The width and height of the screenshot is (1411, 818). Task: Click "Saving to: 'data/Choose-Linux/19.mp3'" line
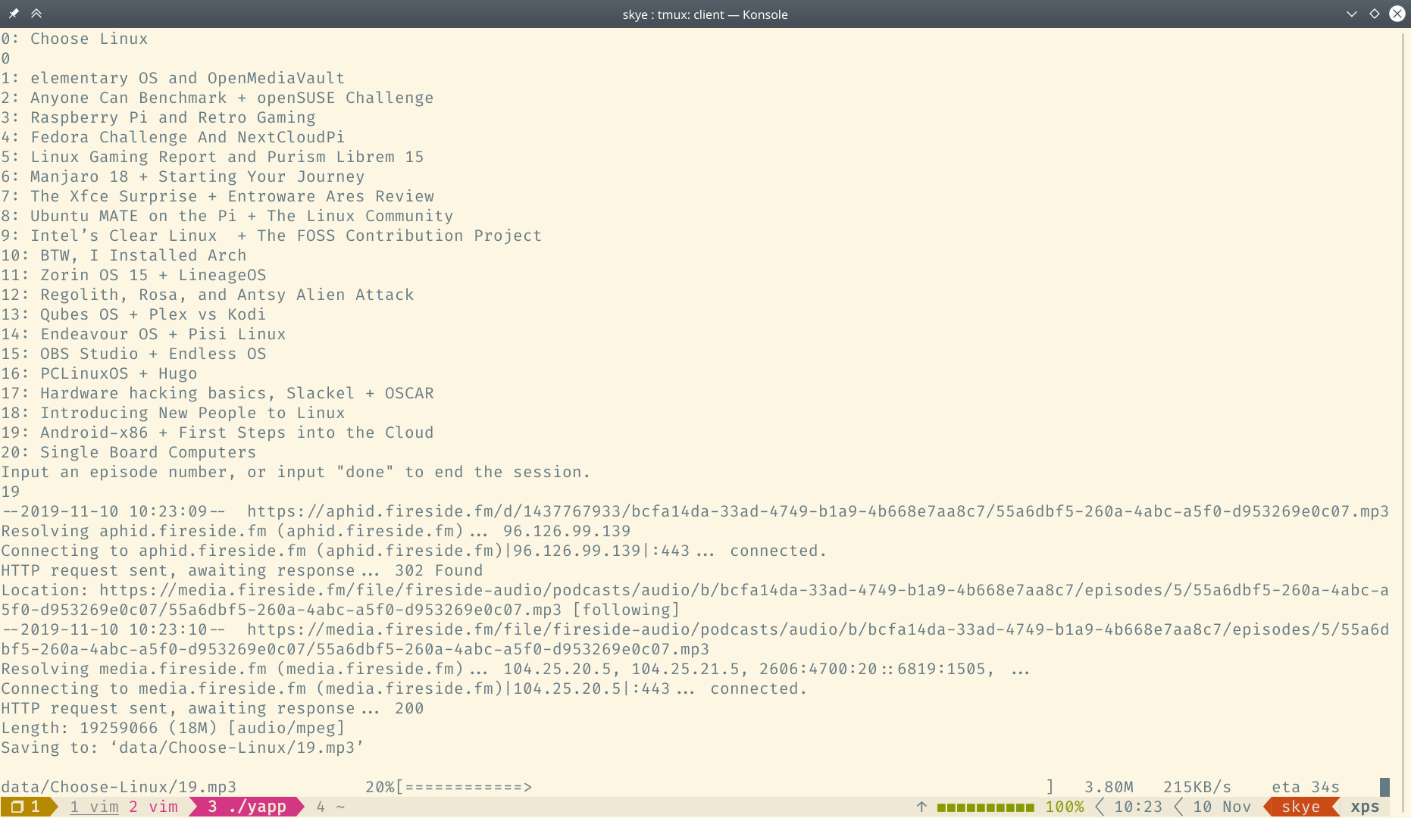pyautogui.click(x=183, y=748)
